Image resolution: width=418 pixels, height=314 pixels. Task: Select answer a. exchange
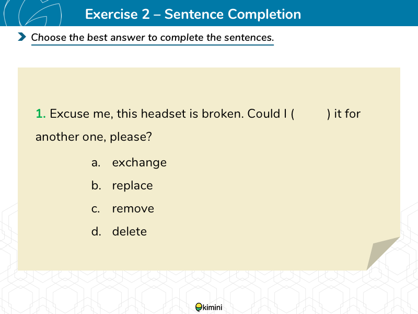pos(129,163)
